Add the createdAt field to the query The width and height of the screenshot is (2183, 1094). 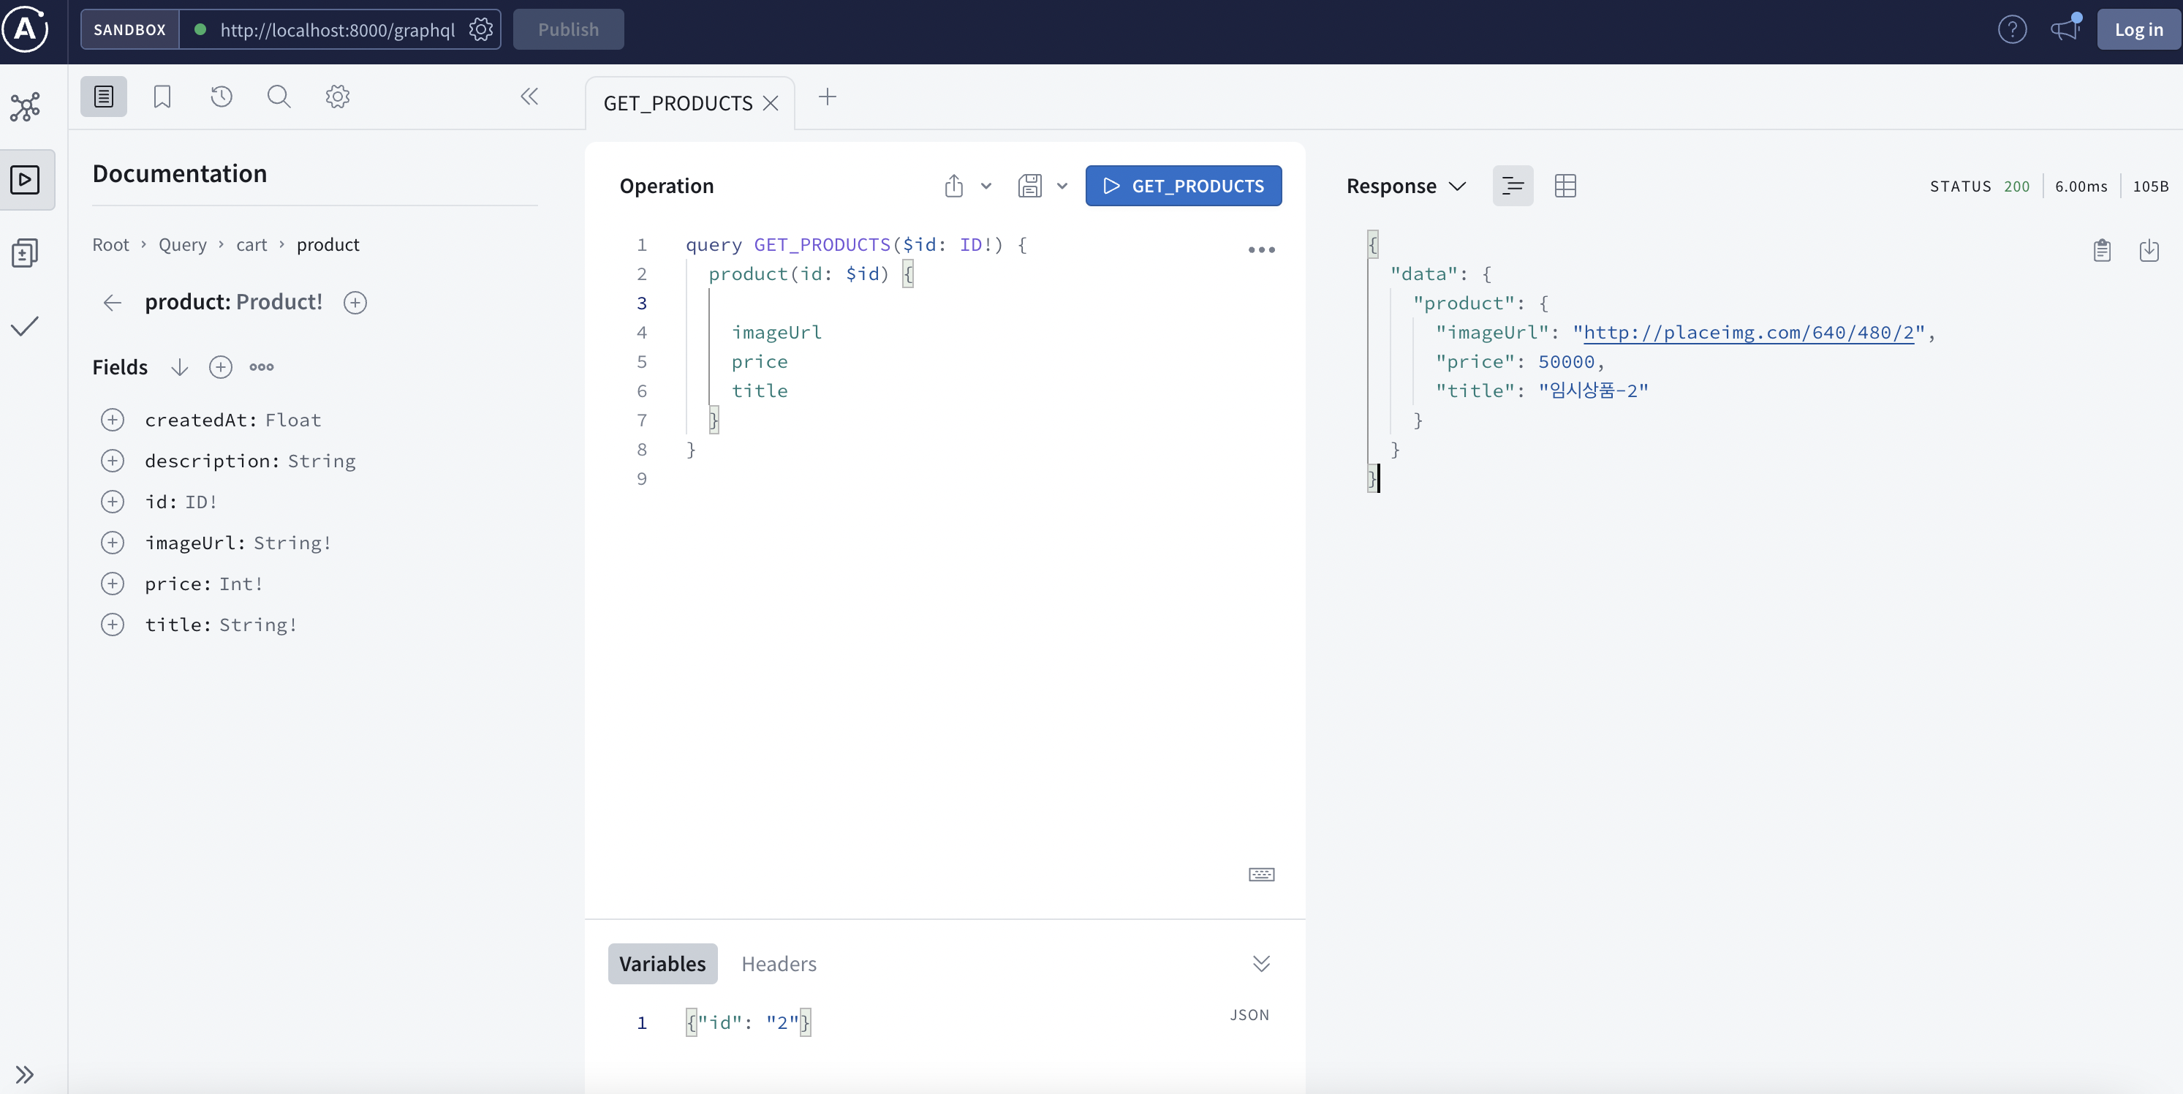pyautogui.click(x=113, y=420)
